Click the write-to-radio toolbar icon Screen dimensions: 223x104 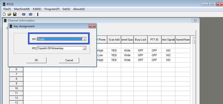pos(30,14)
